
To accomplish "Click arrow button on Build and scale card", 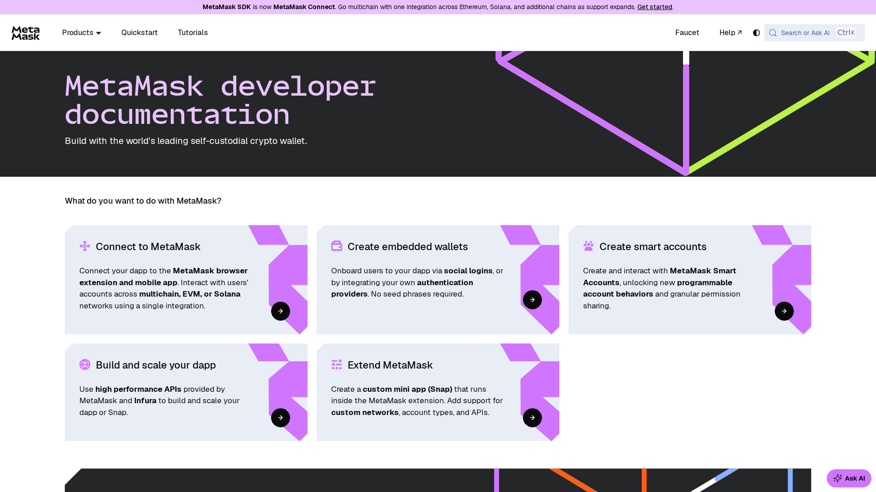I will 281,418.
